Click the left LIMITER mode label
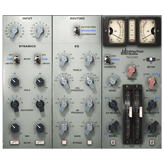The height and width of the screenshot is (164, 164). [x=9, y=63]
